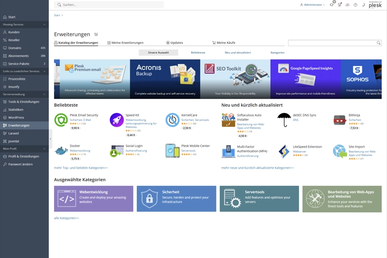Focus the top Suchen search field
Screen dimensions: 387x258
point(109,5)
